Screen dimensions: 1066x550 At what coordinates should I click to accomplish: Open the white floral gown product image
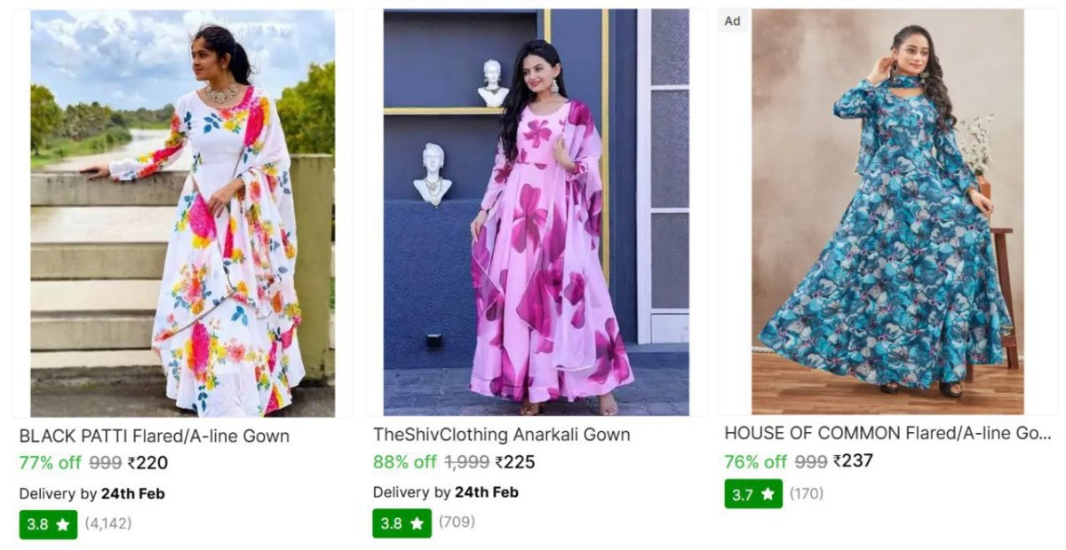tap(182, 213)
